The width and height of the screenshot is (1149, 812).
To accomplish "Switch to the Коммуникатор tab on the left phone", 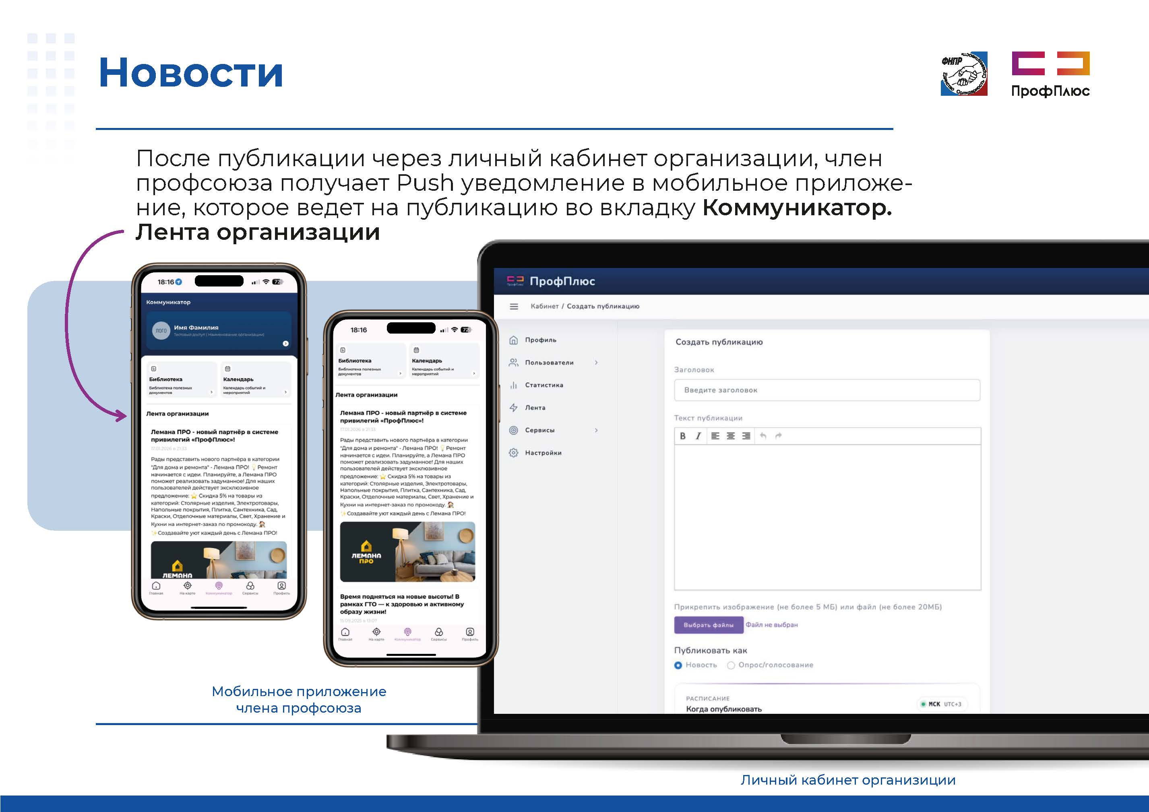I will coord(219,587).
